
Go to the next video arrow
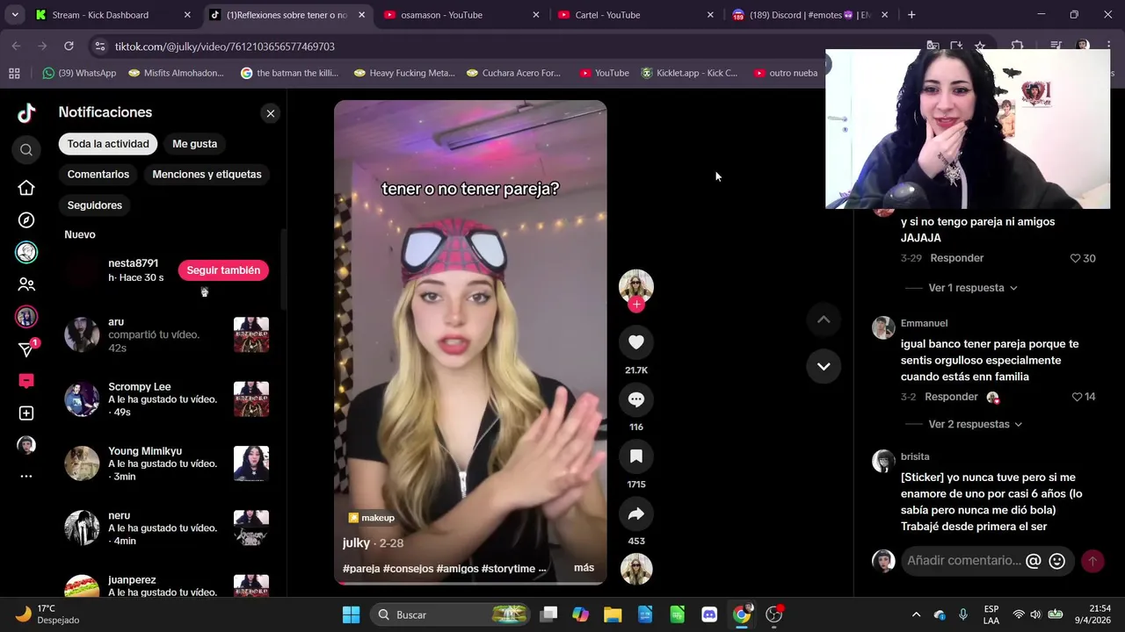(824, 366)
